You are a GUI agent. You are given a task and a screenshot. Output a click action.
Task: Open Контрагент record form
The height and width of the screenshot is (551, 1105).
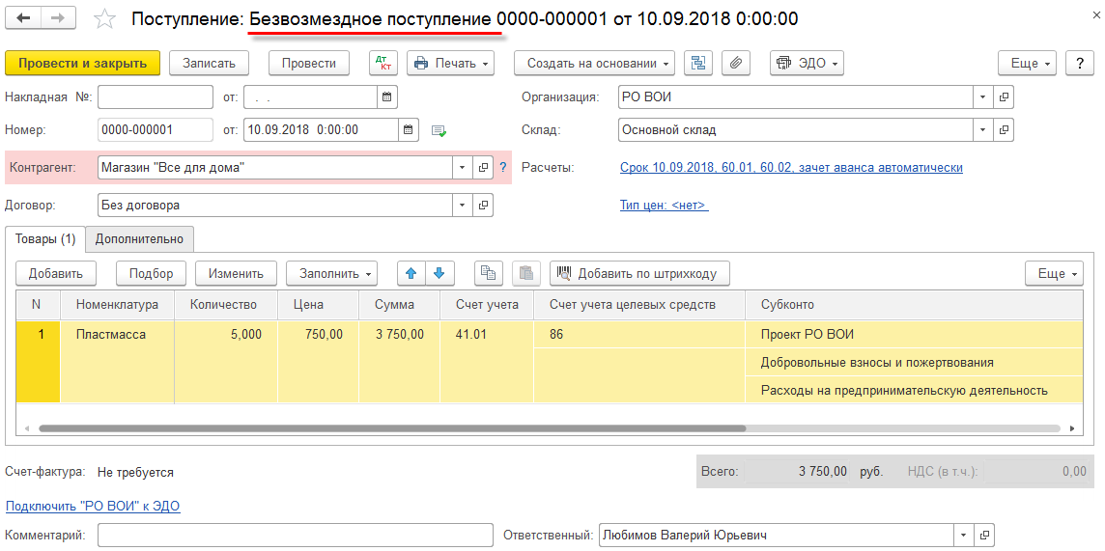(x=483, y=168)
